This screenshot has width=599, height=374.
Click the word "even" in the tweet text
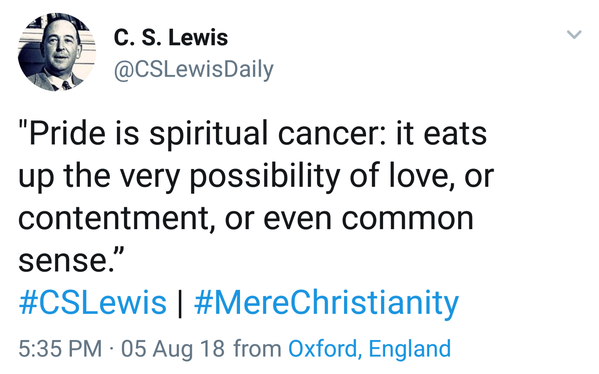297,218
